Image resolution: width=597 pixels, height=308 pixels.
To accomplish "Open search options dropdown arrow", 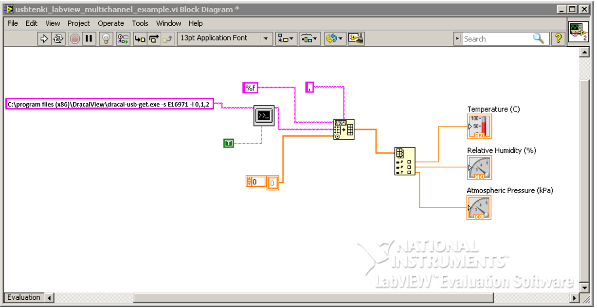I will pyautogui.click(x=458, y=39).
